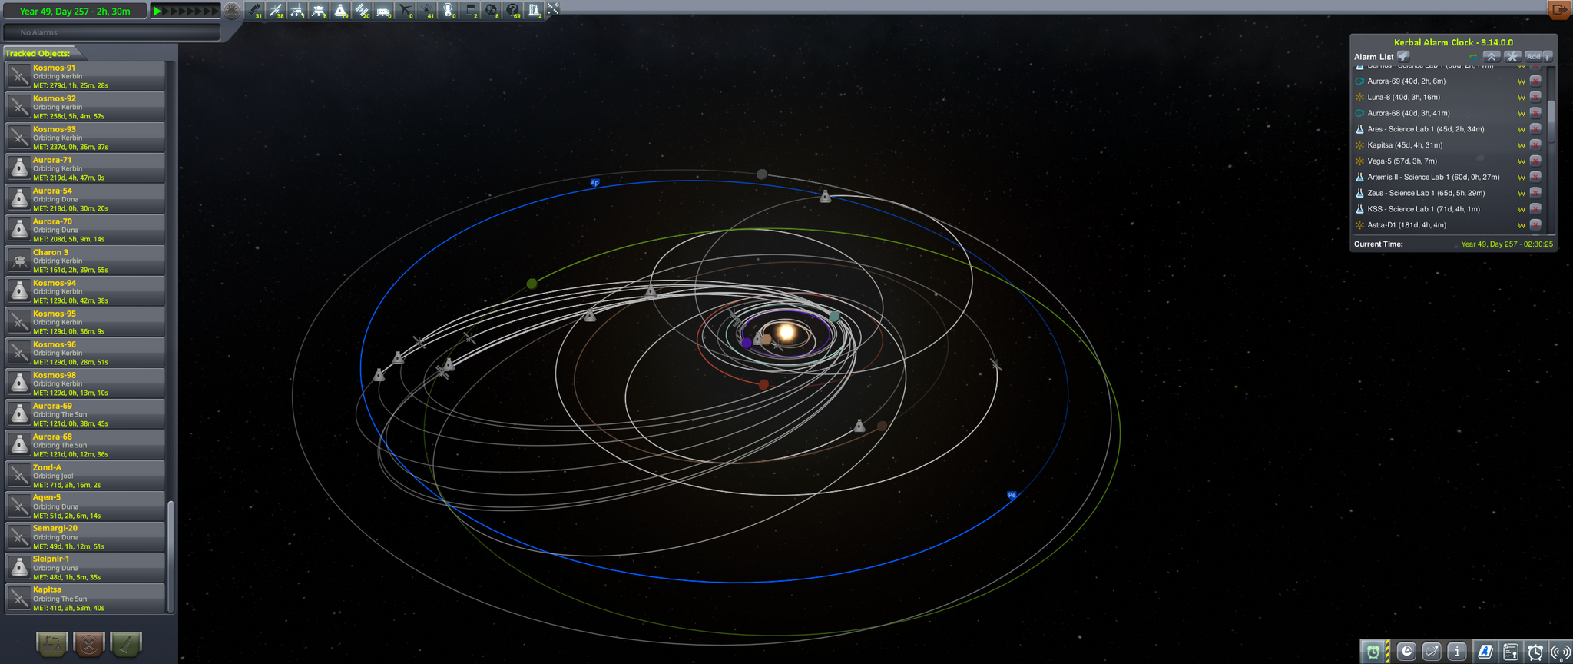The height and width of the screenshot is (664, 1573).
Task: Click the Pe periapsis marker on orbit
Action: click(x=1012, y=495)
